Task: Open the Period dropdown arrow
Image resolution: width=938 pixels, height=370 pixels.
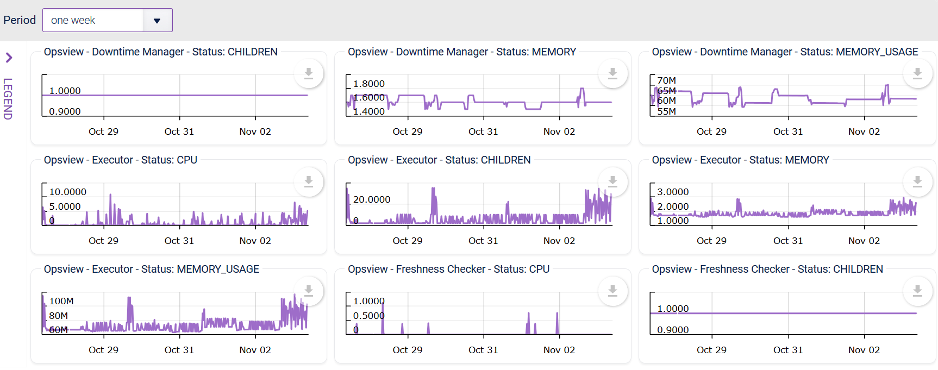Action: (157, 21)
